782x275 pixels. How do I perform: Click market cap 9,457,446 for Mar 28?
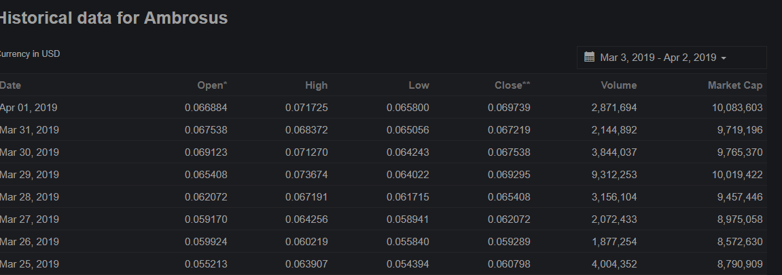(x=740, y=197)
